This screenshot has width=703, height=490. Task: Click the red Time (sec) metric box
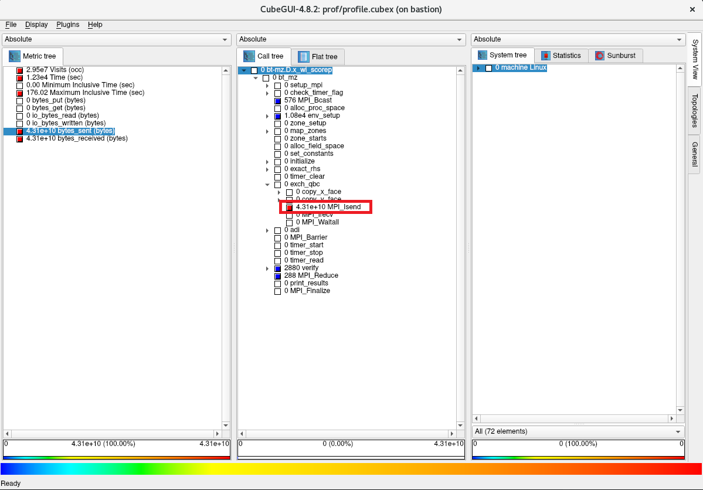pos(19,78)
